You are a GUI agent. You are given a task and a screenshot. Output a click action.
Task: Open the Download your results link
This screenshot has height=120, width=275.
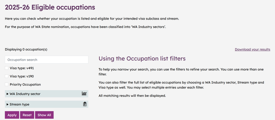coord(252,50)
